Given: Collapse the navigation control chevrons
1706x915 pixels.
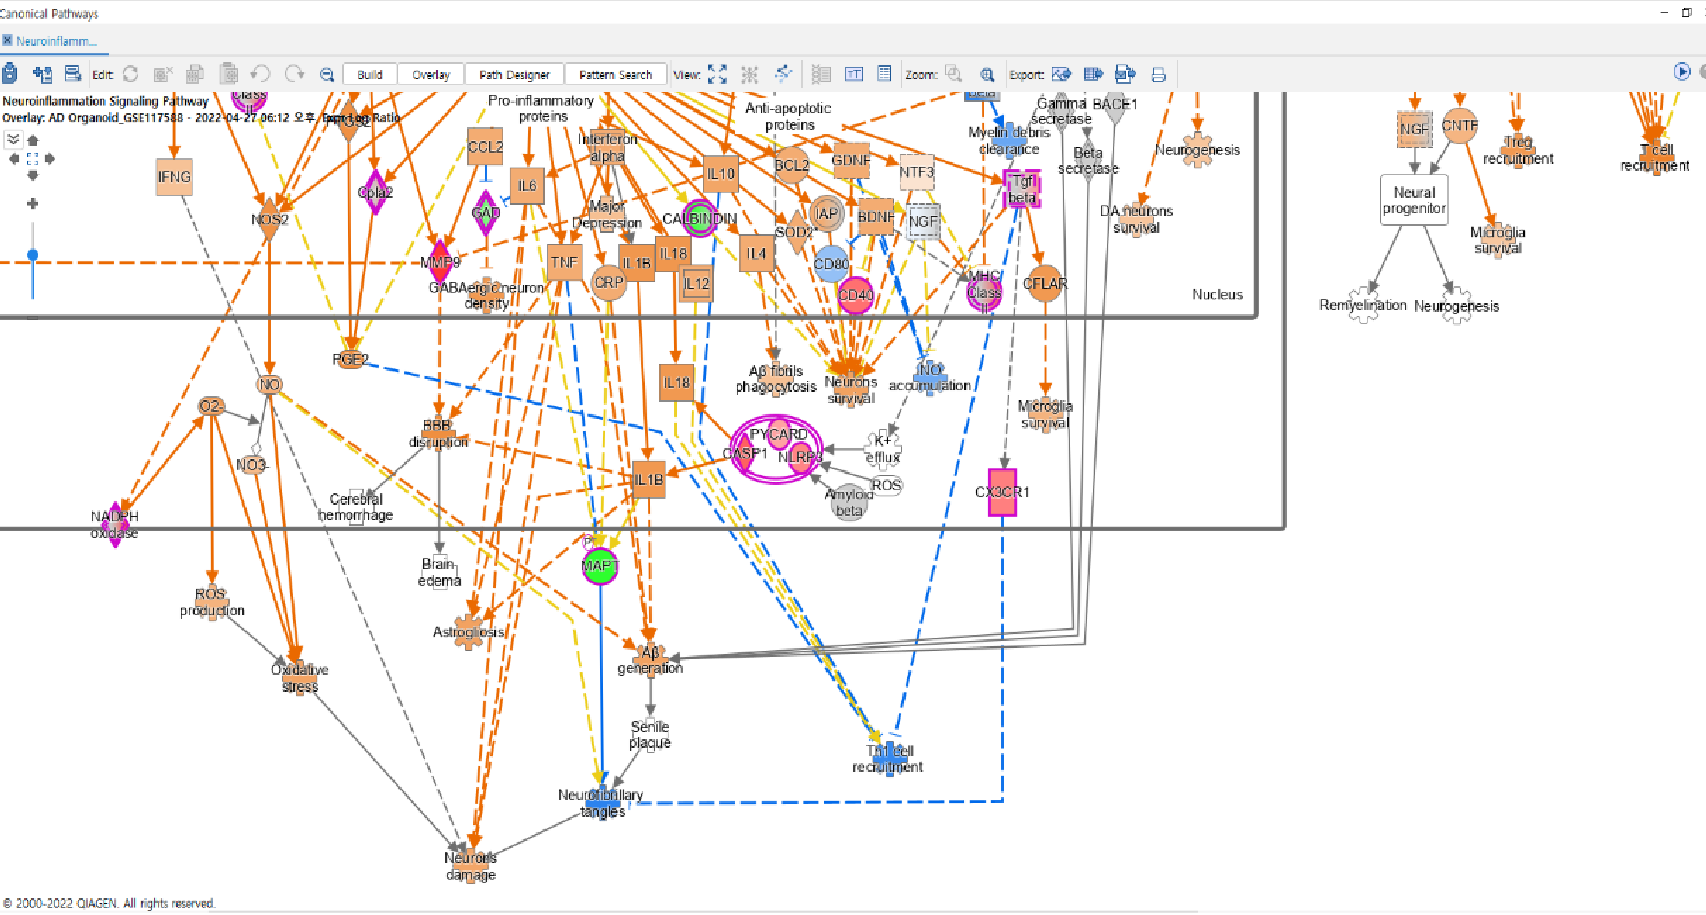Looking at the screenshot, I should 12,139.
